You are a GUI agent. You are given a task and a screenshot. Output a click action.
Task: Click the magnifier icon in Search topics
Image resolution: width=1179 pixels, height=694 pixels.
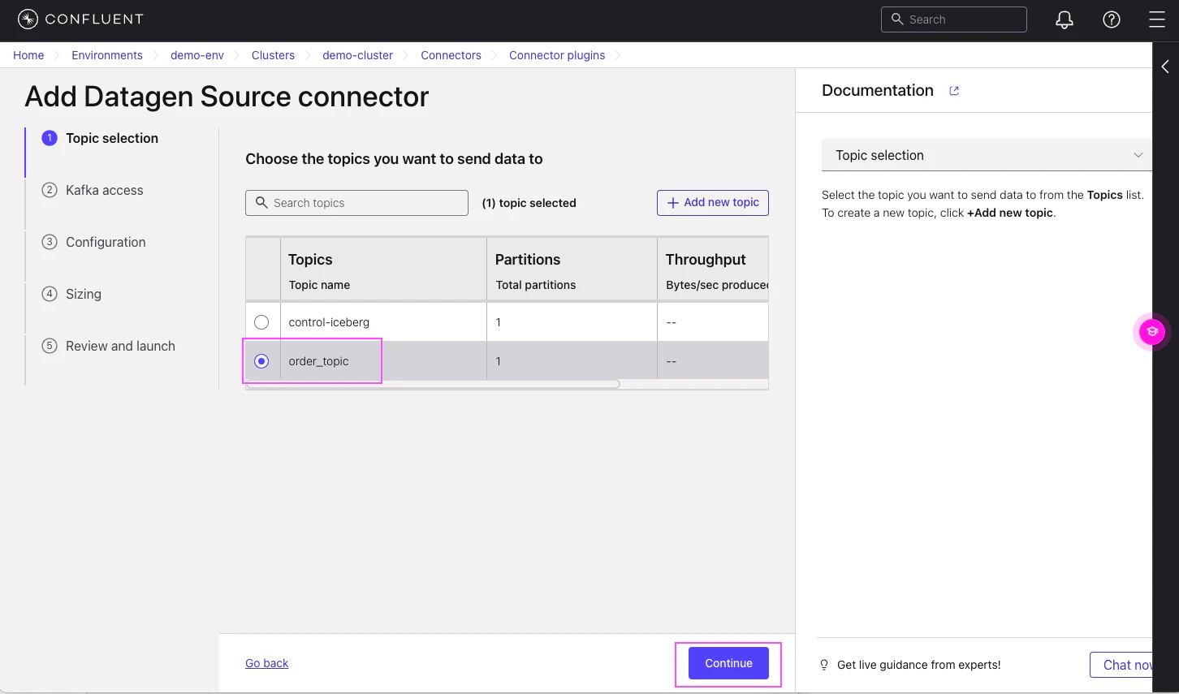(x=261, y=202)
